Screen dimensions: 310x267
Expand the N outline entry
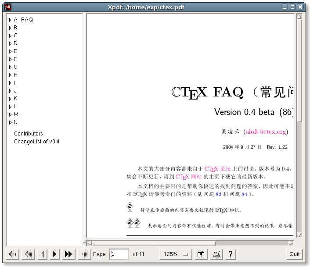10,122
